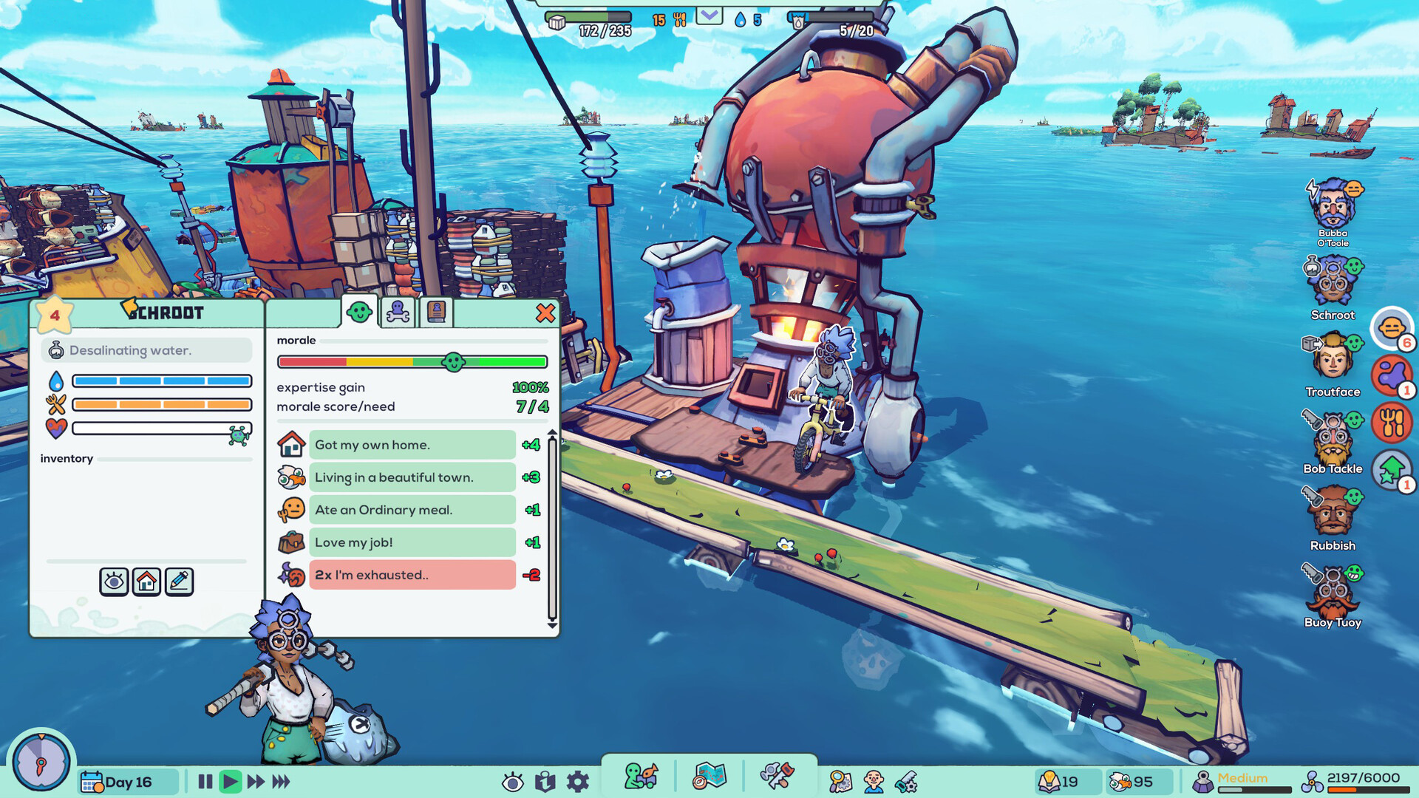
Task: Switch to Schroot's skills tab
Action: click(x=398, y=313)
